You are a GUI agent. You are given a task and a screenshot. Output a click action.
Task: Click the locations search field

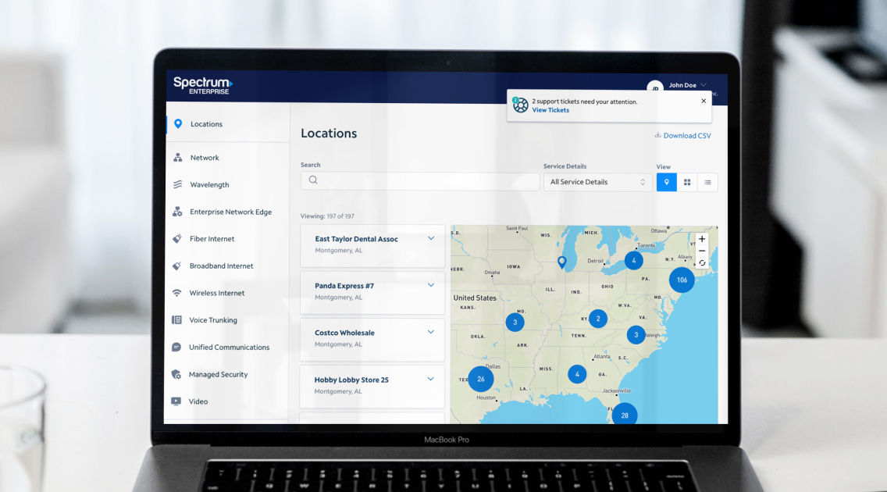(420, 181)
